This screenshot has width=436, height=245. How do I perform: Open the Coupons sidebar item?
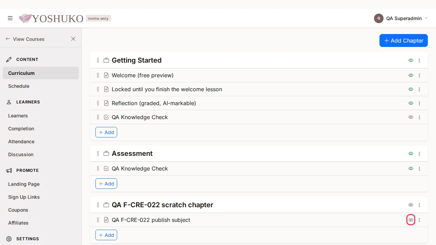click(41, 210)
